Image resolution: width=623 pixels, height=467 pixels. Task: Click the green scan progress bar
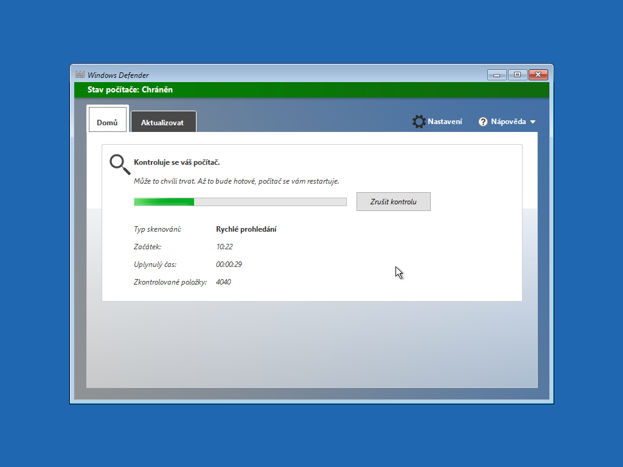[240, 202]
